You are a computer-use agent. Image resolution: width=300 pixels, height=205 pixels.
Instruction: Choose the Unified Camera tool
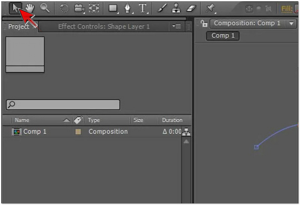(79, 8)
